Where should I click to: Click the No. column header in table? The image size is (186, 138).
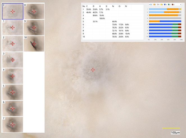[84, 6]
